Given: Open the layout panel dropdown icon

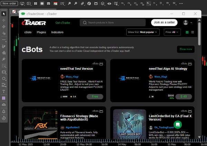Looking at the screenshot, I should pos(29,3).
